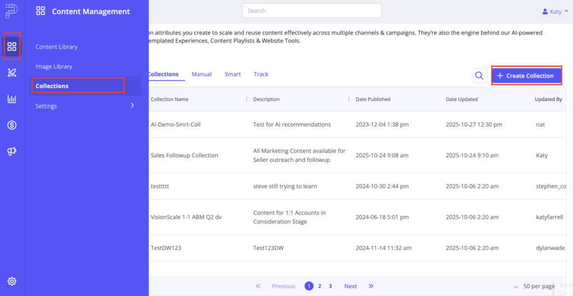The height and width of the screenshot is (296, 573).
Task: Click the Create Collection button
Action: 526,75
